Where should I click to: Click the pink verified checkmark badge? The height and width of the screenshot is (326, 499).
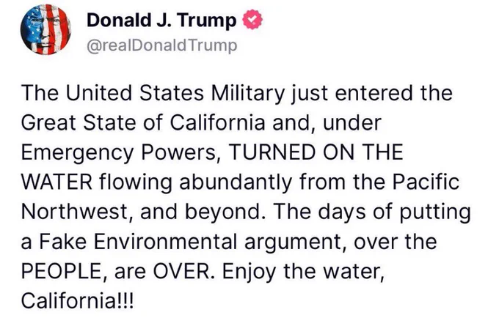[x=252, y=20]
